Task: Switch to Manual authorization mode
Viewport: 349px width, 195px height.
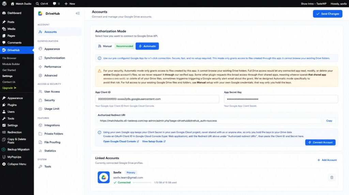Action: [105, 46]
